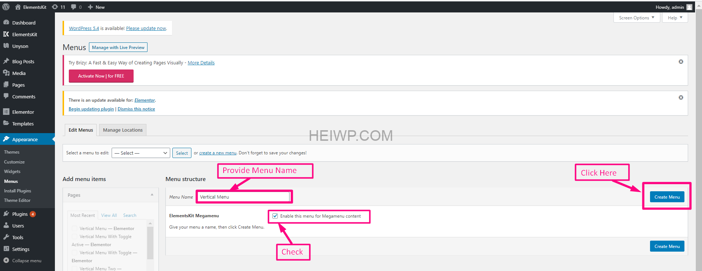Click the Settings sidebar icon
The image size is (702, 271).
pos(6,249)
